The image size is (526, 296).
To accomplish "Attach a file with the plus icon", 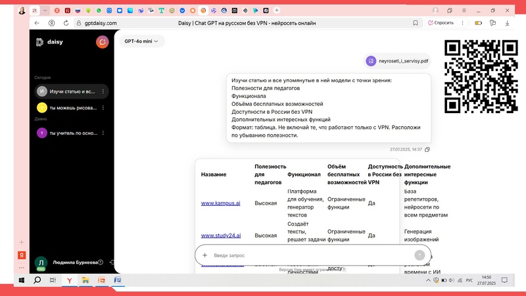I will (x=204, y=255).
